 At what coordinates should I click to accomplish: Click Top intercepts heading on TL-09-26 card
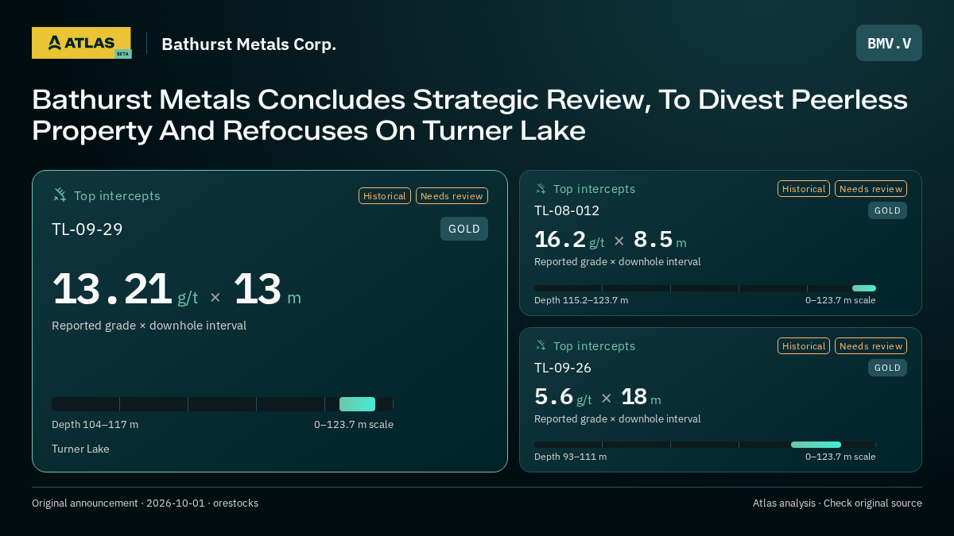[x=594, y=346]
